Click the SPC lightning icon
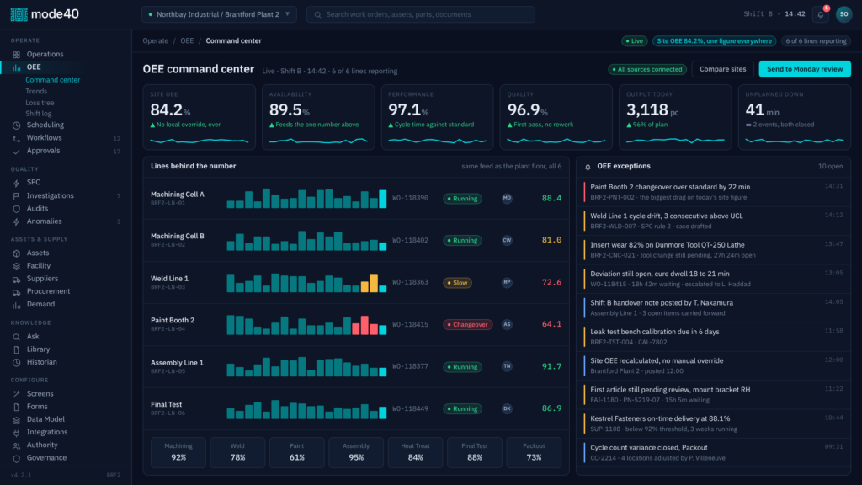The image size is (862, 485). (17, 183)
